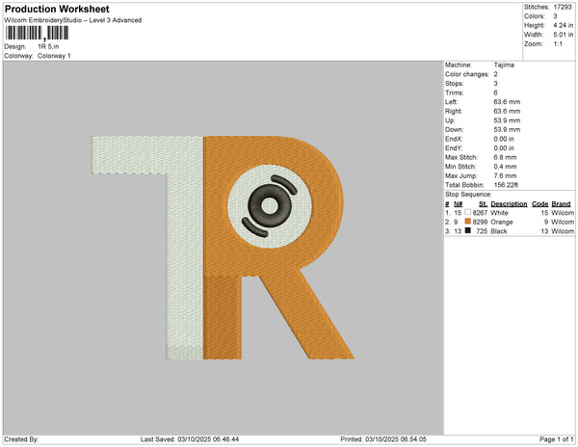Click the orange color swatch in stop sequence
This screenshot has height=447, width=578.
coord(468,223)
